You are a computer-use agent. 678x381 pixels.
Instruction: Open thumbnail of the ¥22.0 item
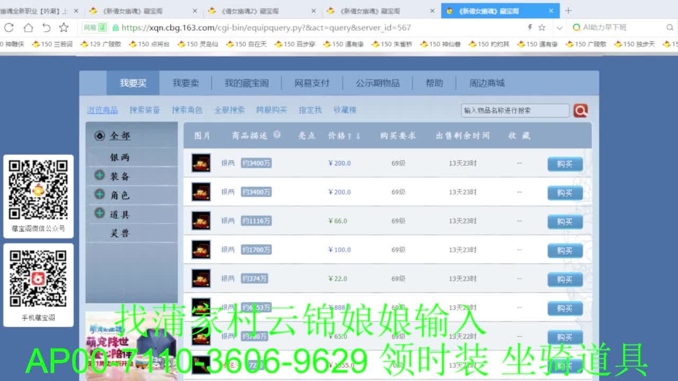(x=201, y=278)
